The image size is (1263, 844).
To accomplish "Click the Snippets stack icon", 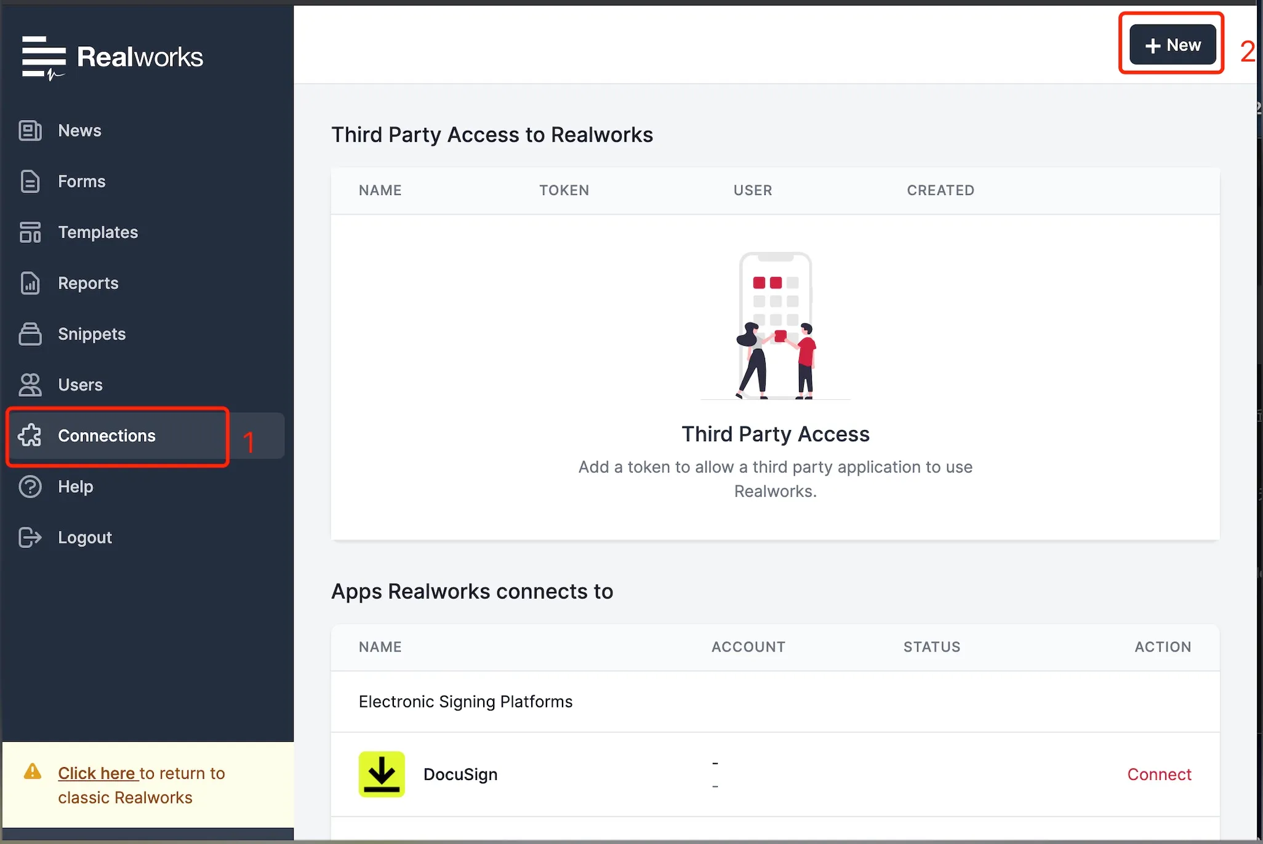I will (30, 334).
